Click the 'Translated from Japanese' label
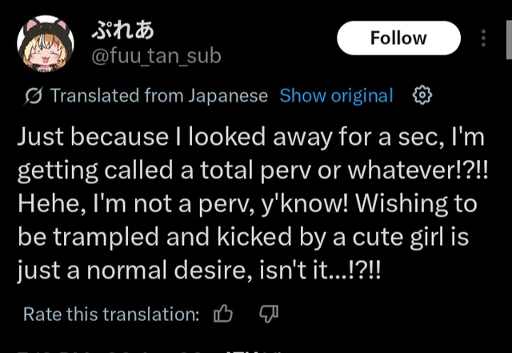The height and width of the screenshot is (353, 512). tap(159, 96)
